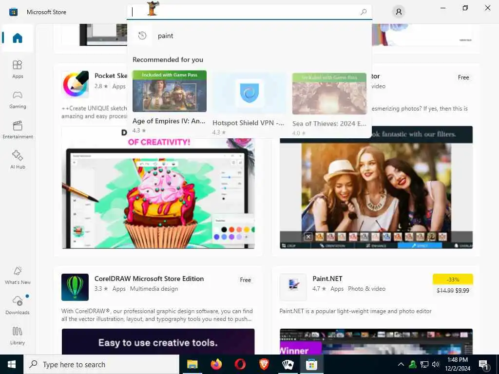Open the Entertainment section
The image size is (499, 374).
(x=18, y=130)
